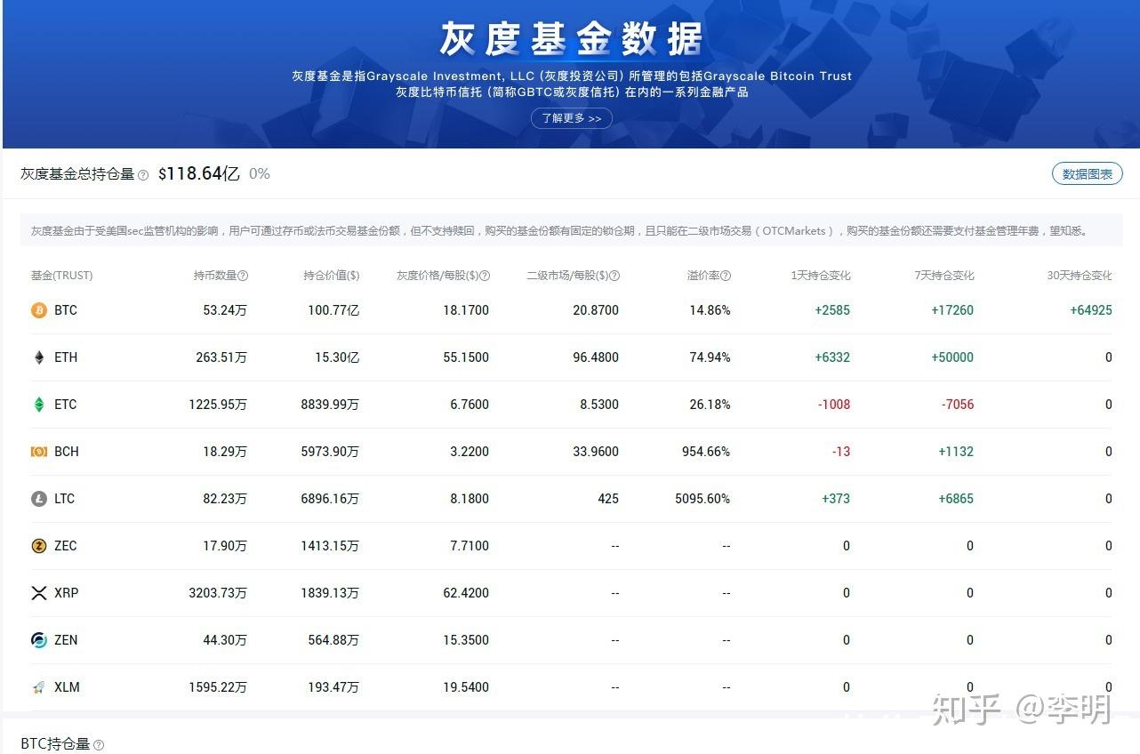Image resolution: width=1140 pixels, height=754 pixels.
Task: Click BCH premium rate 954.66%
Action: coord(706,452)
